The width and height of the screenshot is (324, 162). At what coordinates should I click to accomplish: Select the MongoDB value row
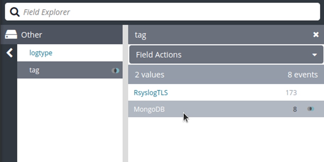pyautogui.click(x=149, y=109)
